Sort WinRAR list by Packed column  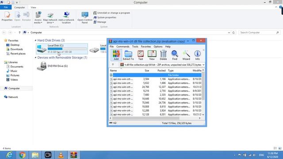[161, 71]
